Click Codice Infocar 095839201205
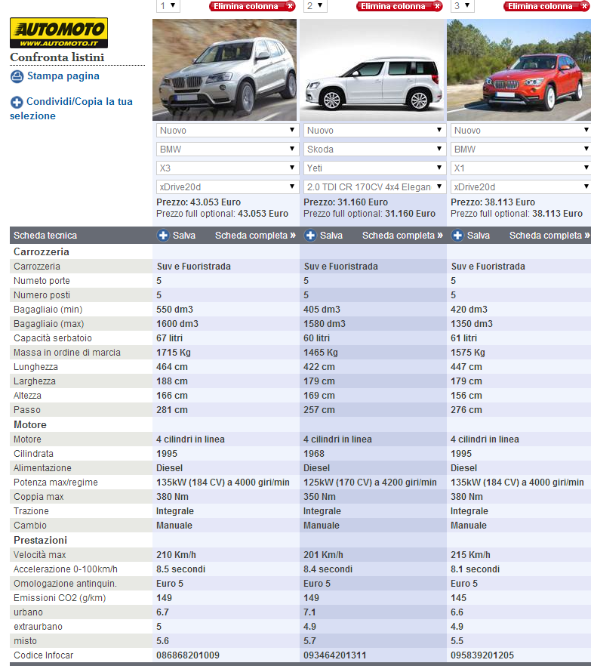The width and height of the screenshot is (591, 666). 482,655
